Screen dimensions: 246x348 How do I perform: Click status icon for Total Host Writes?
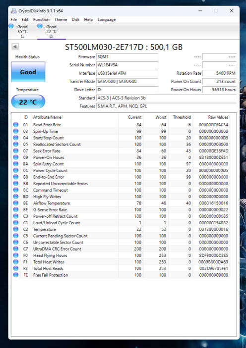(15, 262)
